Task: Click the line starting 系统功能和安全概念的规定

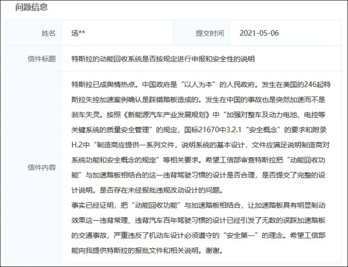Action: pos(198,160)
